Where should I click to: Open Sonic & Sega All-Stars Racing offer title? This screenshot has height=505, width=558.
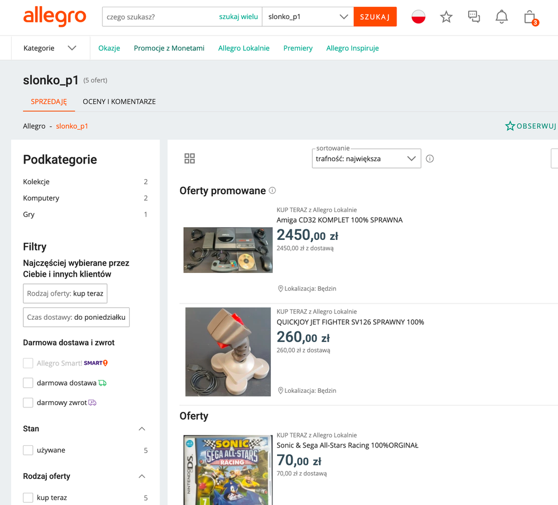point(347,445)
